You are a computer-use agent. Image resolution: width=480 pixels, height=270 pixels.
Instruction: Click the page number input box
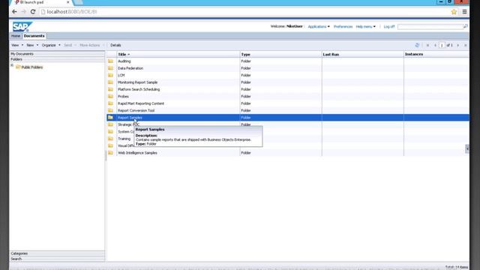point(442,45)
